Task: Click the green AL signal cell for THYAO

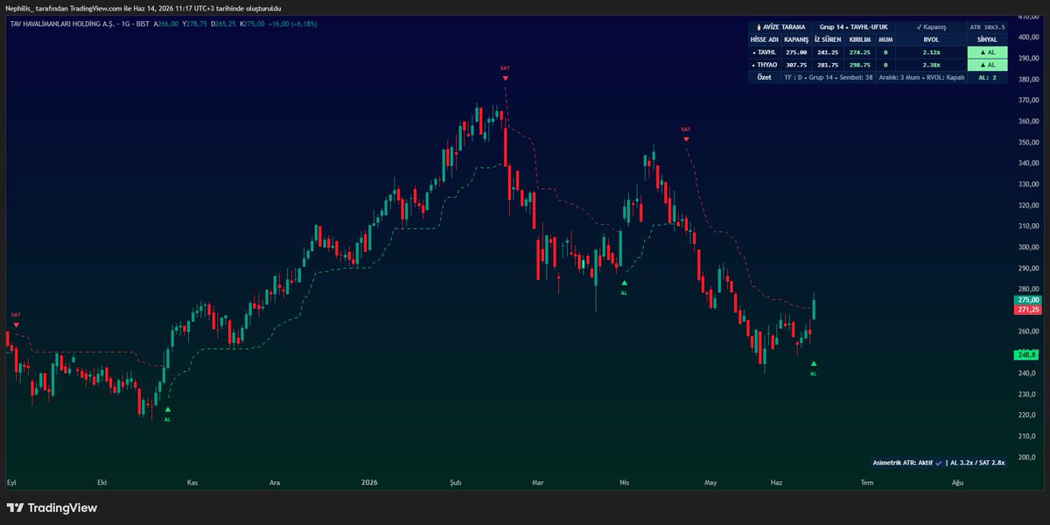Action: pos(987,65)
